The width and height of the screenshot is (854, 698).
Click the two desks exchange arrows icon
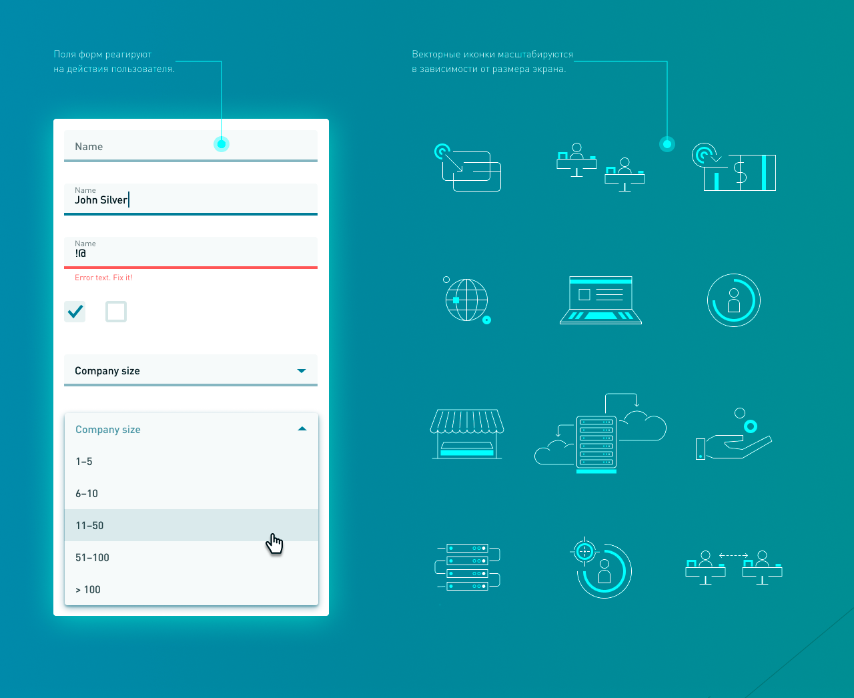click(734, 569)
